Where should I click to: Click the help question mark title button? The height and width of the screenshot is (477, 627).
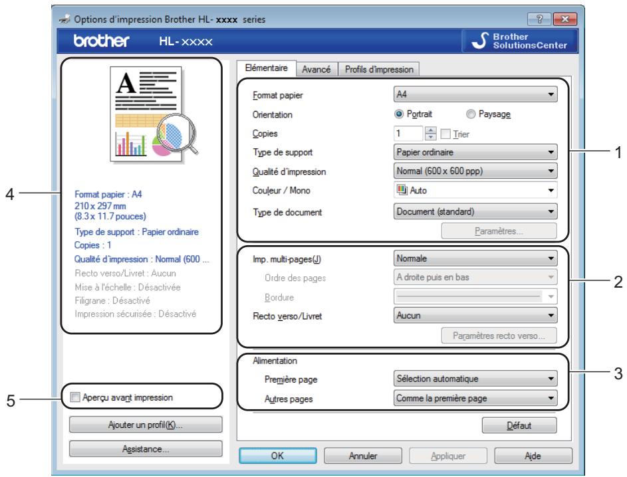(x=539, y=19)
